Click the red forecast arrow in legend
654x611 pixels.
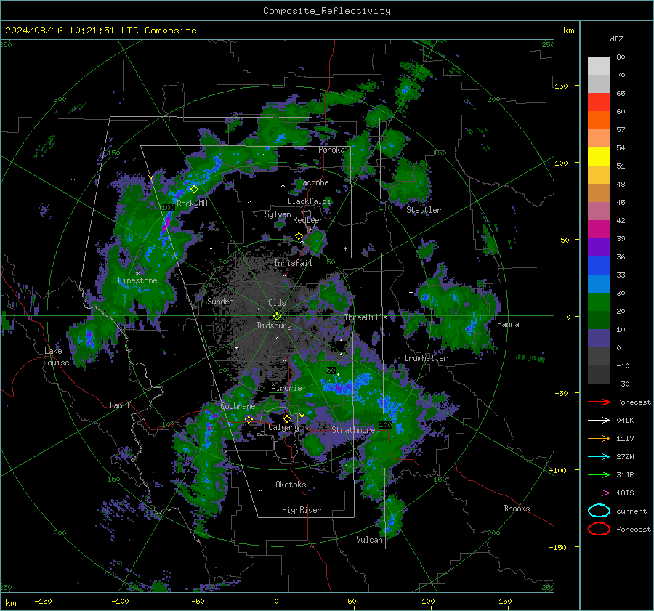pyautogui.click(x=599, y=402)
